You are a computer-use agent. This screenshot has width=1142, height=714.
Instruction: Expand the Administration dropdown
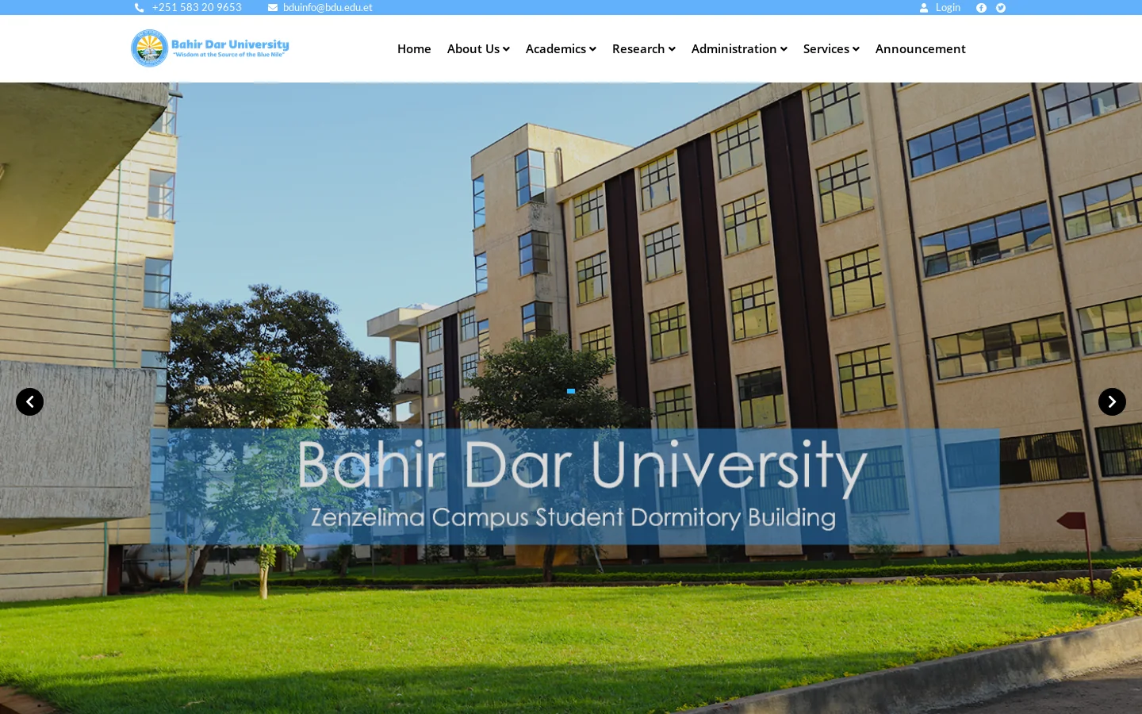(739, 49)
